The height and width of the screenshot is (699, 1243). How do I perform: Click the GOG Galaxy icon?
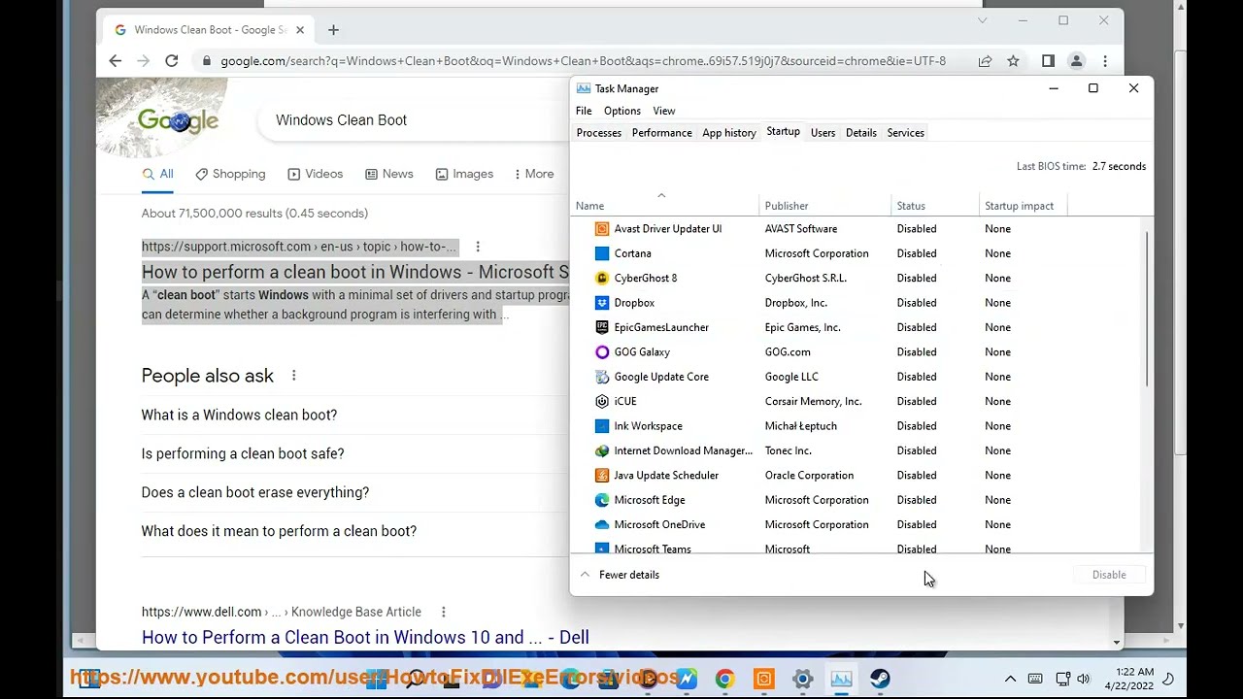(601, 352)
